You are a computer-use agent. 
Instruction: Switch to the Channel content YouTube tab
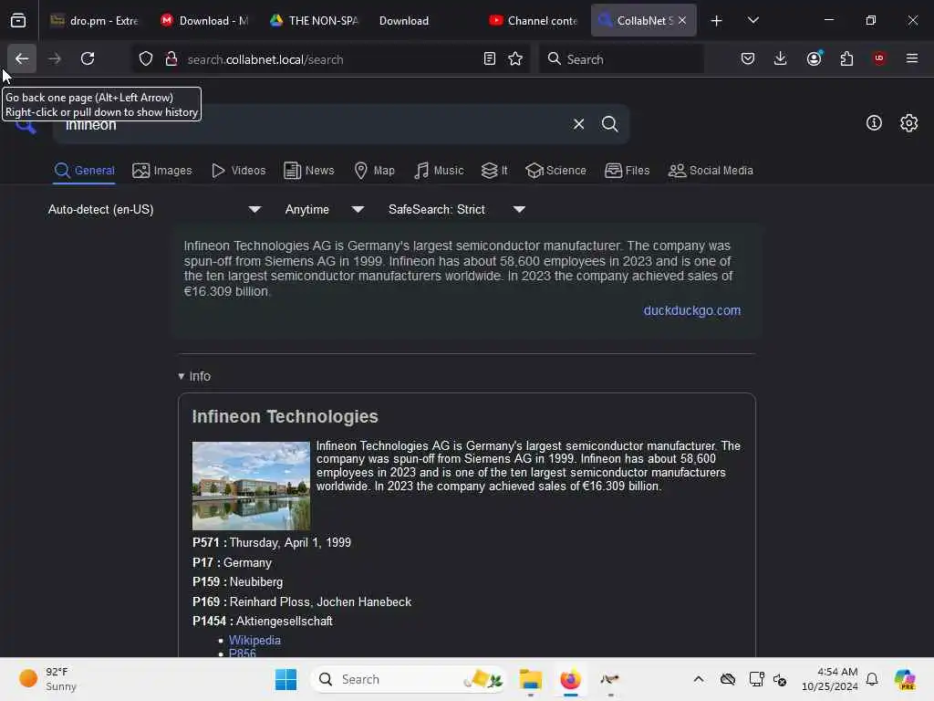pyautogui.click(x=533, y=21)
